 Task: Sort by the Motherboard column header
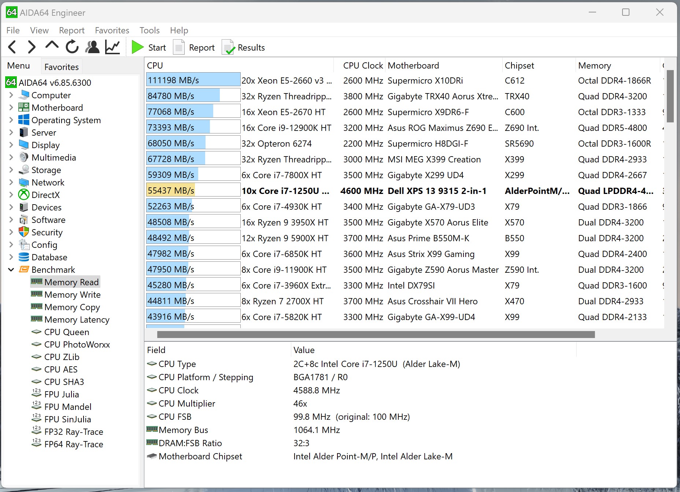click(x=444, y=65)
